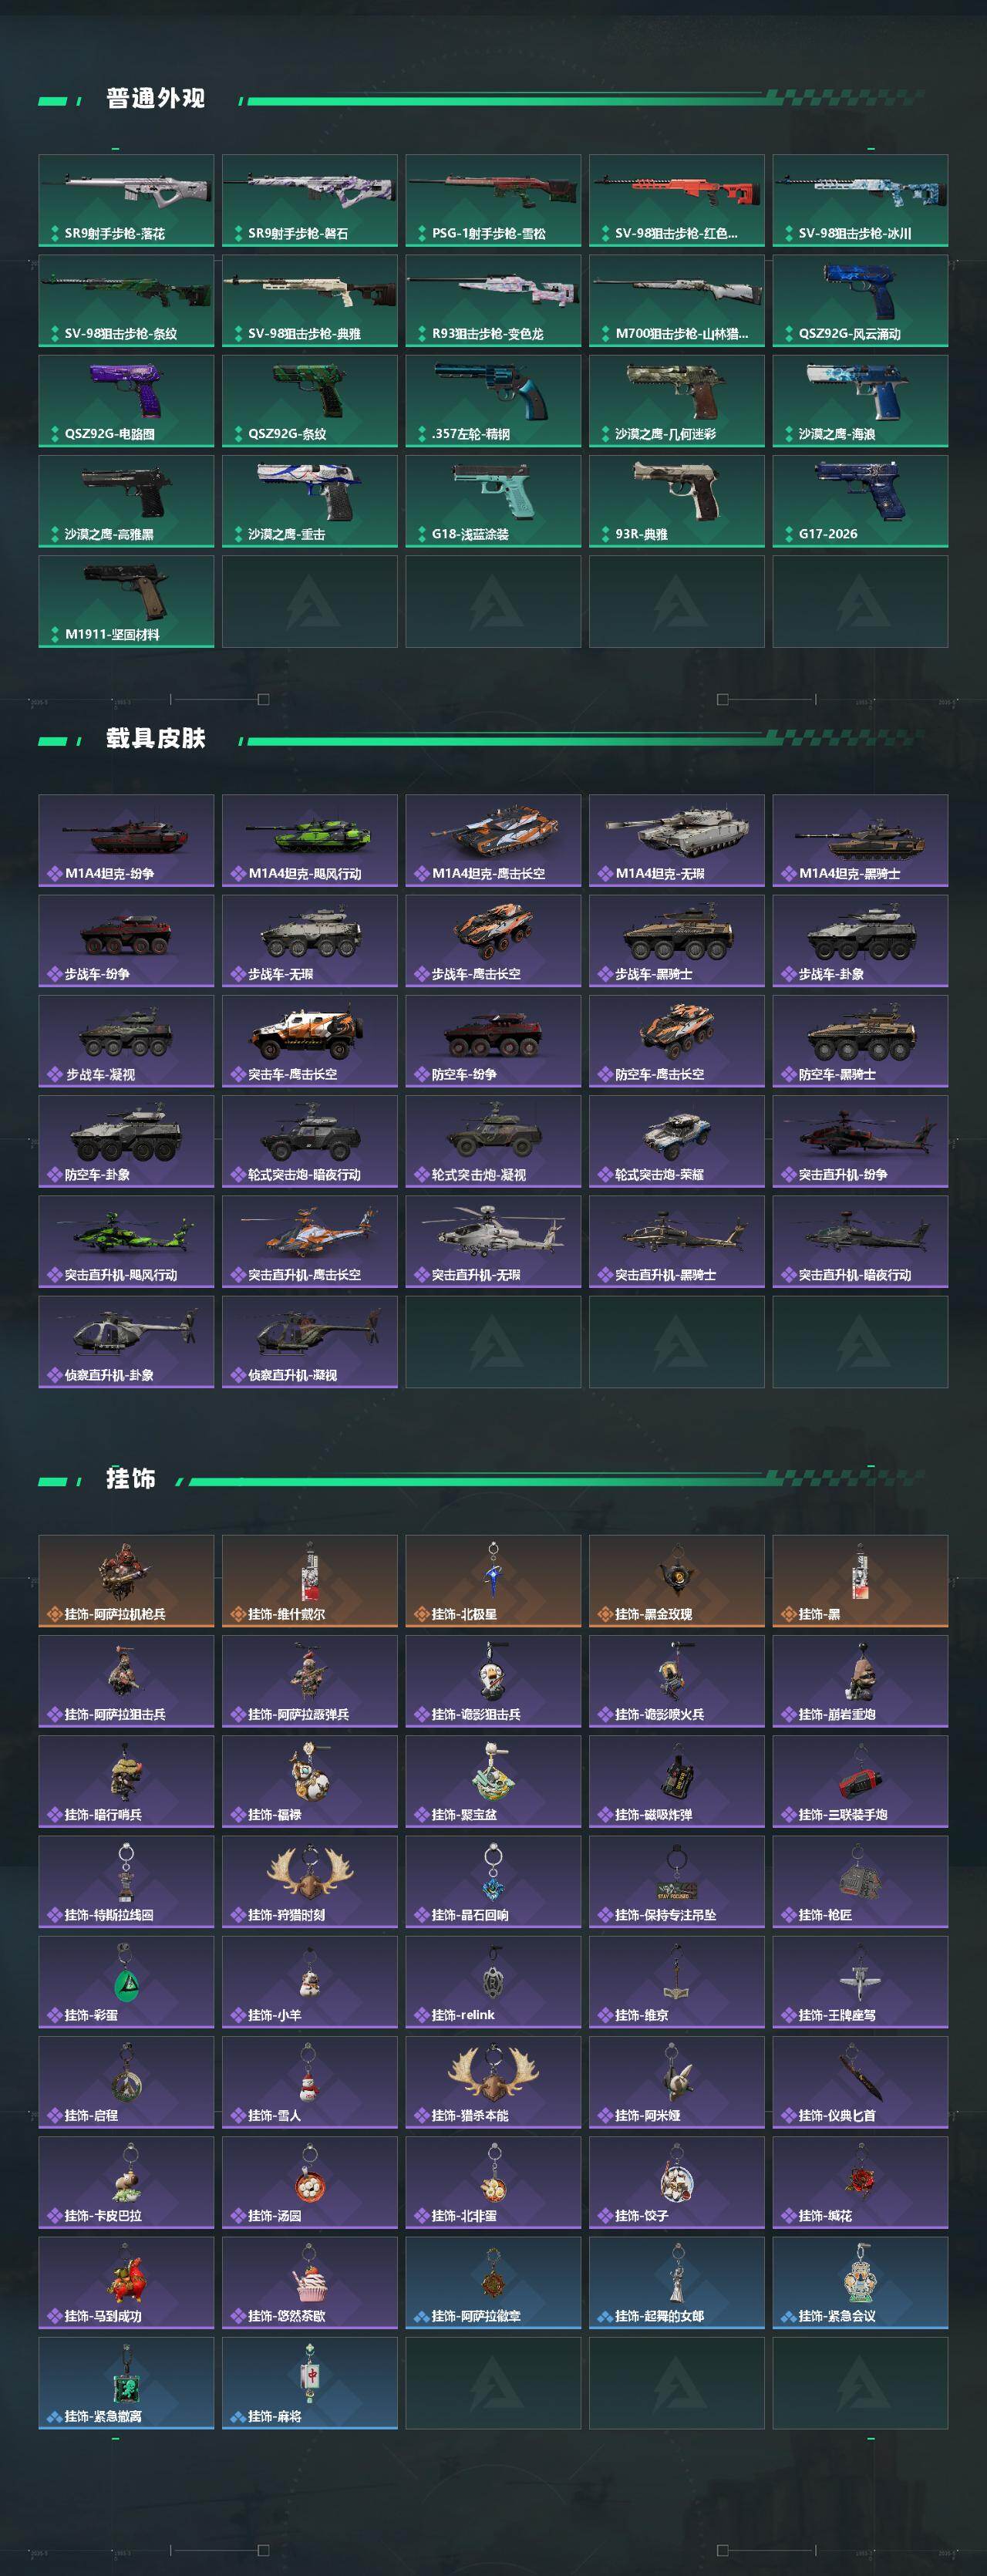Image resolution: width=987 pixels, height=2576 pixels.
Task: Pick the red SV-98狙击步枪-红色 rifle skin
Action: coord(677,200)
